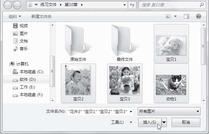Click the file list scrollbar thumb

[x=204, y=46]
